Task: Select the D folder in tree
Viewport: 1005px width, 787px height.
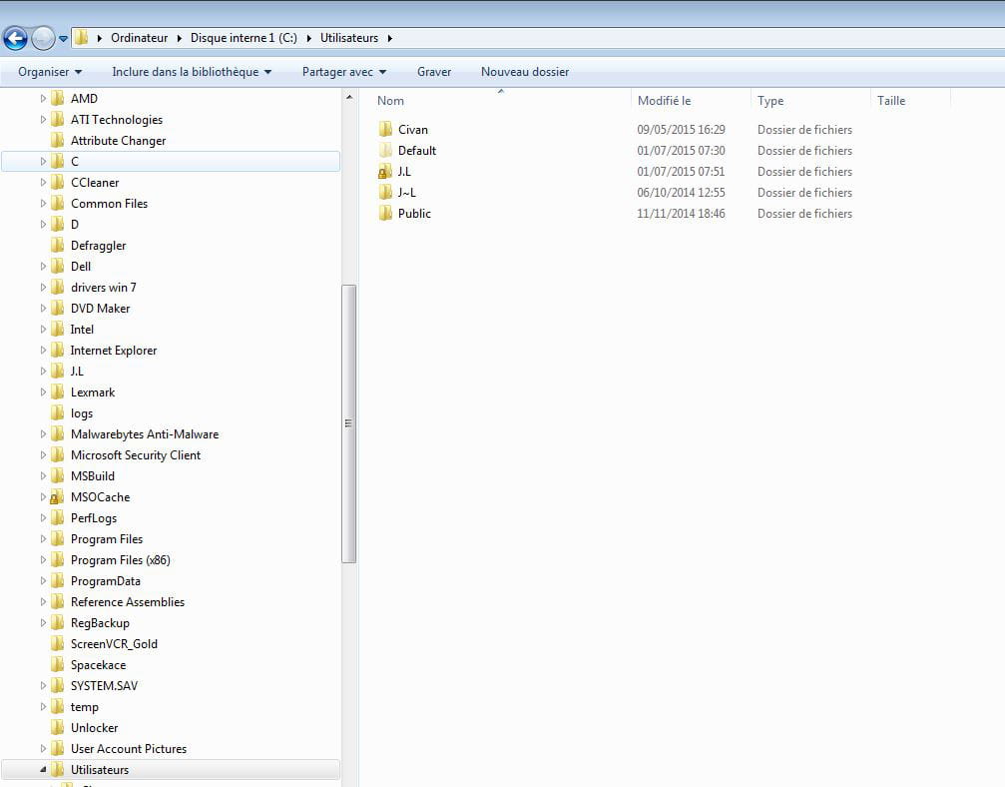Action: (74, 225)
